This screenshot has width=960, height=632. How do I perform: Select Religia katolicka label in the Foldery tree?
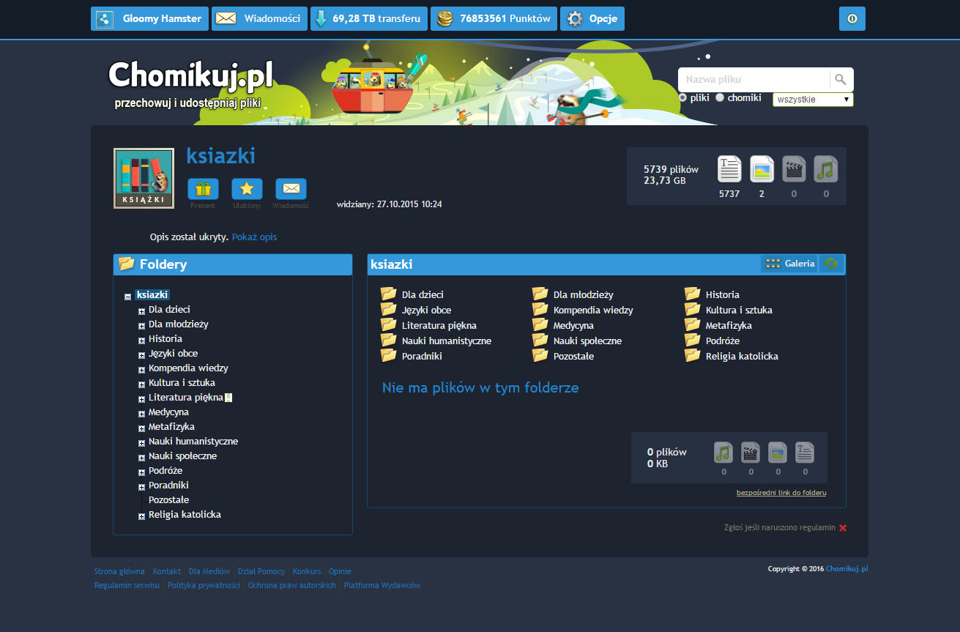coord(185,515)
